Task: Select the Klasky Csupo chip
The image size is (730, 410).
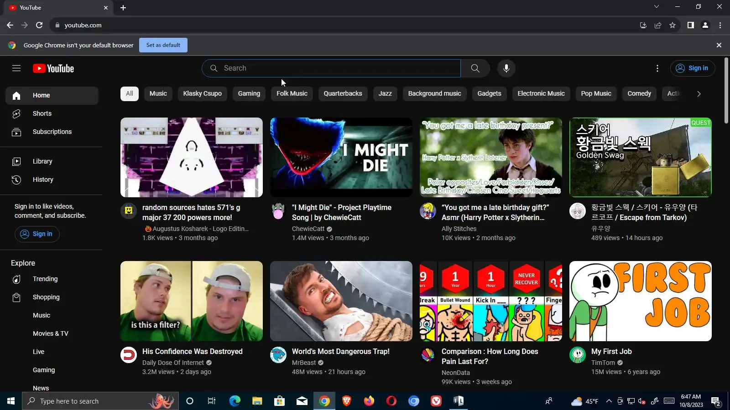Action: point(203,94)
